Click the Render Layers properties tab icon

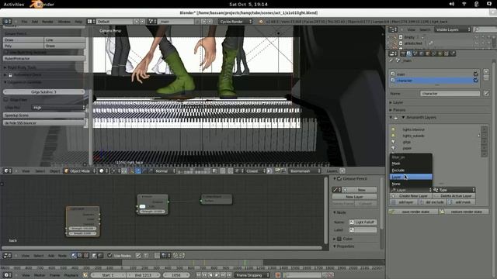(409, 53)
